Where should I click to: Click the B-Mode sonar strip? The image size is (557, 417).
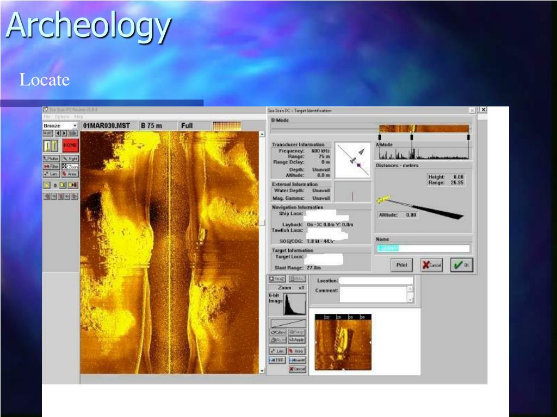pyautogui.click(x=424, y=128)
